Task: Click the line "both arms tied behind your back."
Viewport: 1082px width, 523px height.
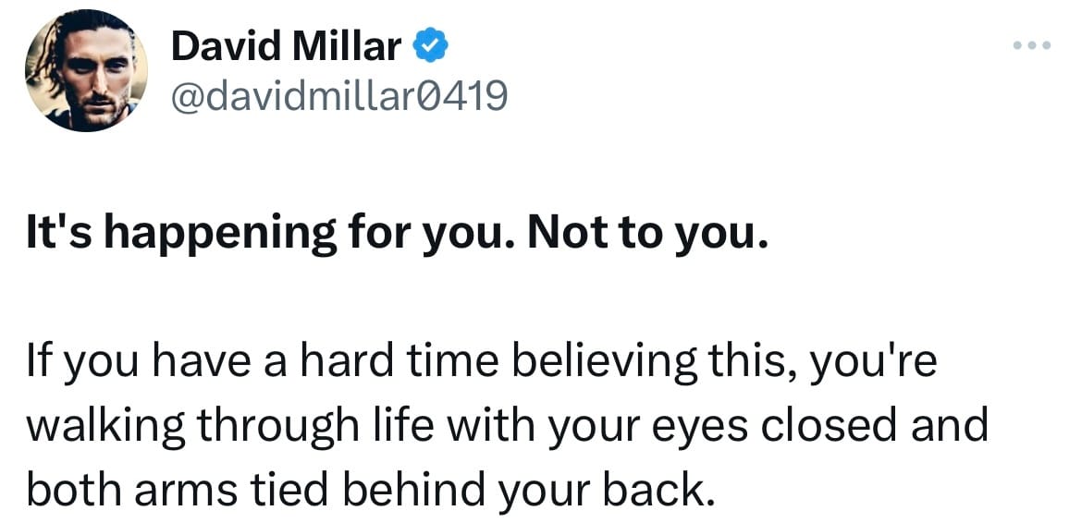Action: tap(368, 487)
